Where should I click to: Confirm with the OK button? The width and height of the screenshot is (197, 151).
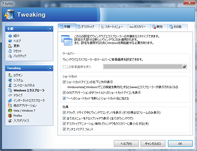click(180, 144)
